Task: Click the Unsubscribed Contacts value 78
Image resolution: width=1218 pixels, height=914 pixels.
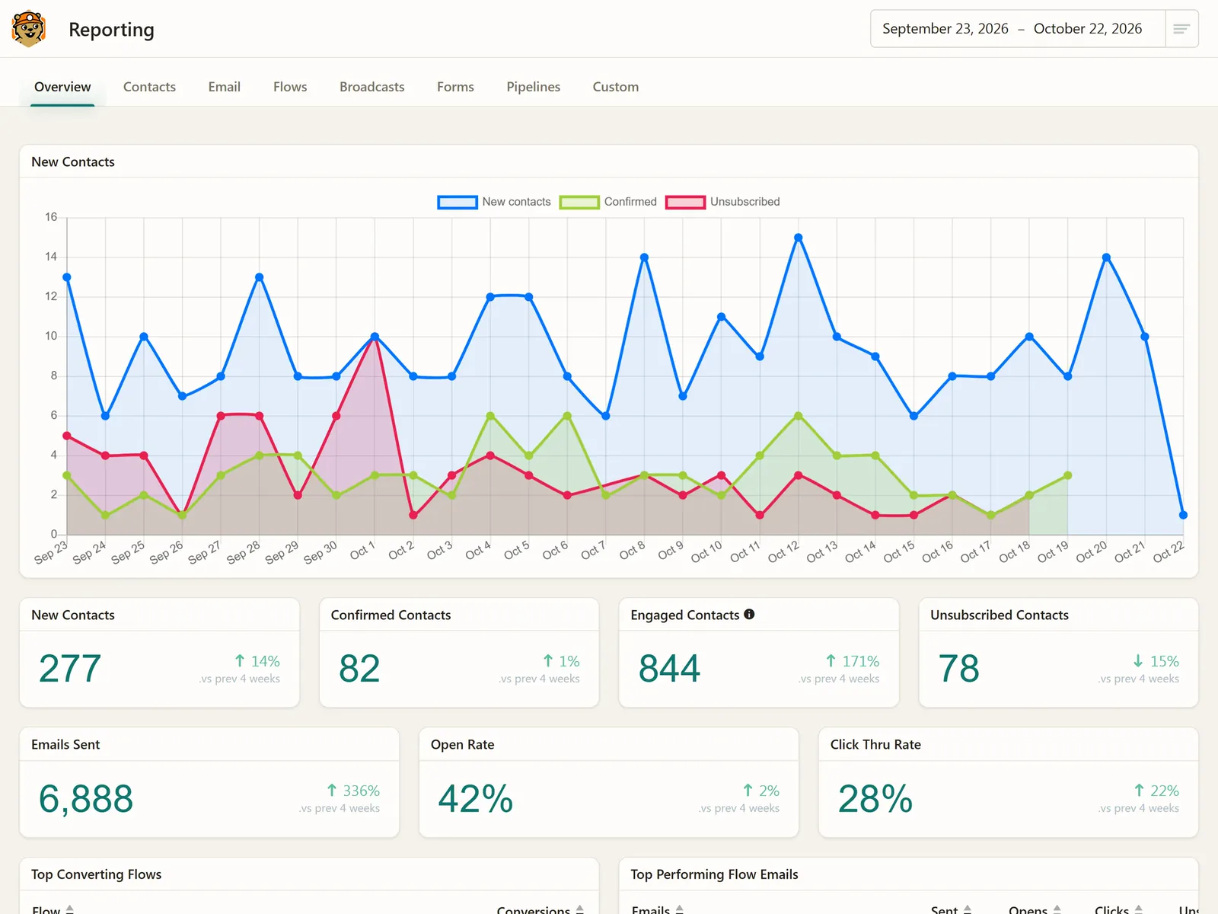Action: pos(958,669)
